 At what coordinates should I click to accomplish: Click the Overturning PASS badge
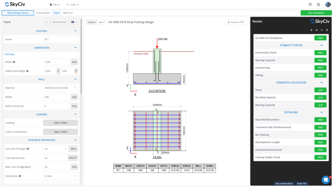click(x=320, y=68)
